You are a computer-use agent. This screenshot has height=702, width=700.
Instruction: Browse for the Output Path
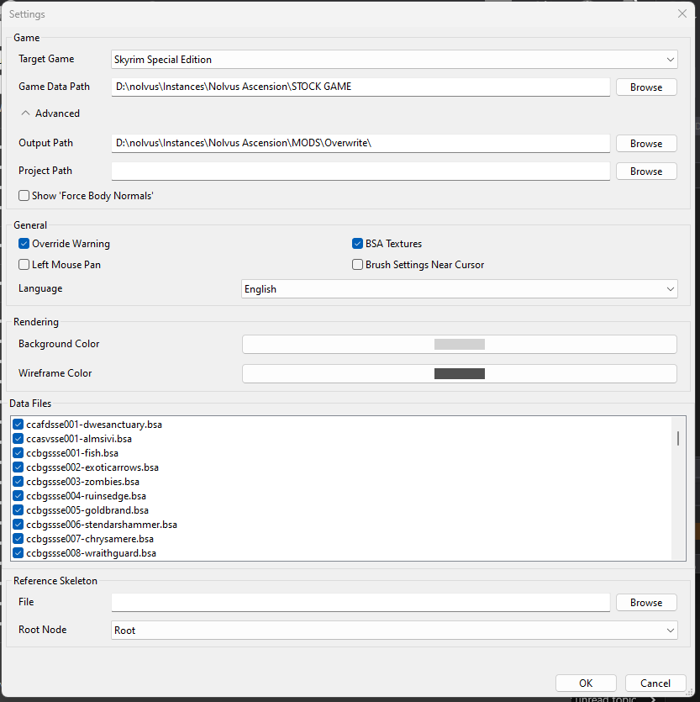(x=645, y=143)
